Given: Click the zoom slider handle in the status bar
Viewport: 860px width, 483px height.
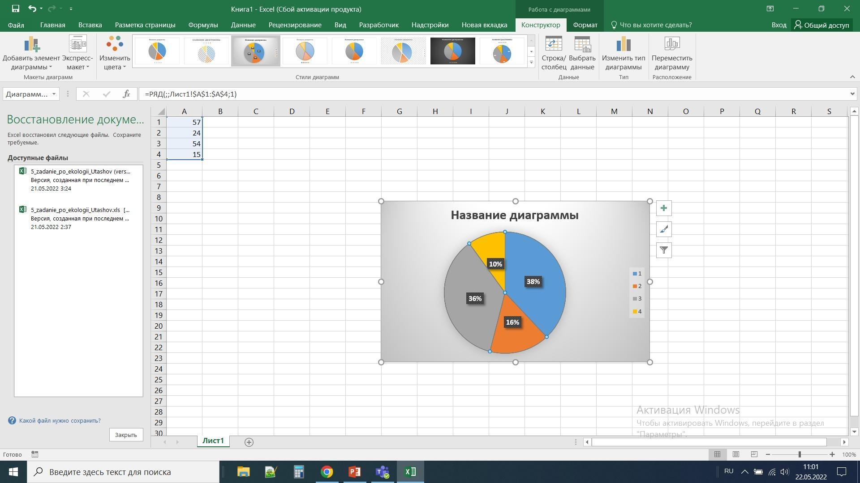Looking at the screenshot, I should (800, 454).
